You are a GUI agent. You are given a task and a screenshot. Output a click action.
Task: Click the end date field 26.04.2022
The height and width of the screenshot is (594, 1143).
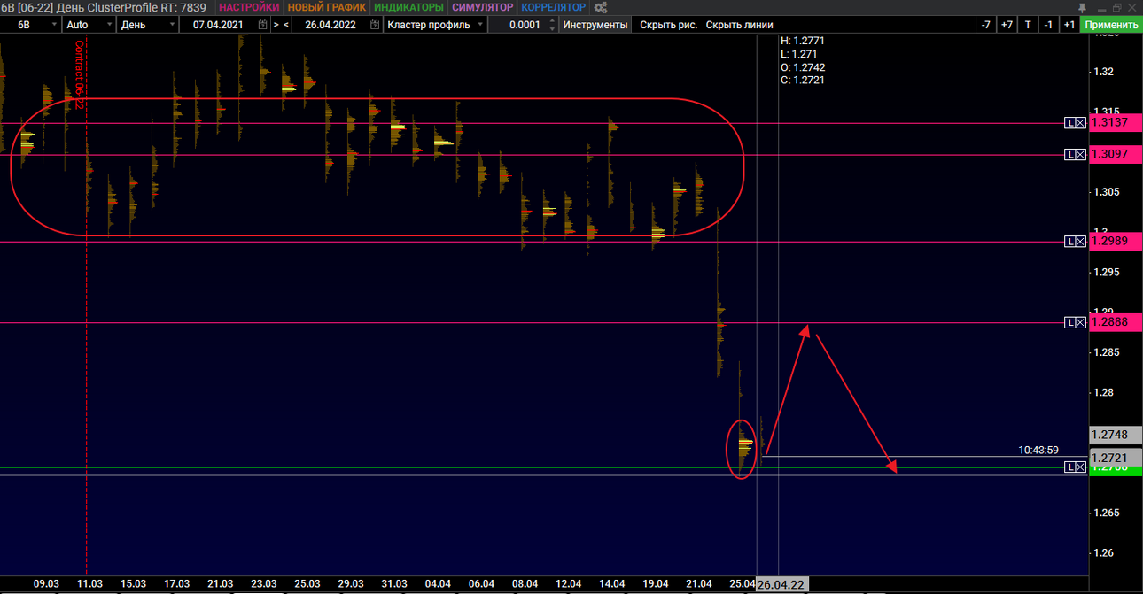pos(330,25)
